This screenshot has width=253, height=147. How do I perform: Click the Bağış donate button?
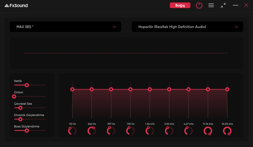click(x=180, y=5)
